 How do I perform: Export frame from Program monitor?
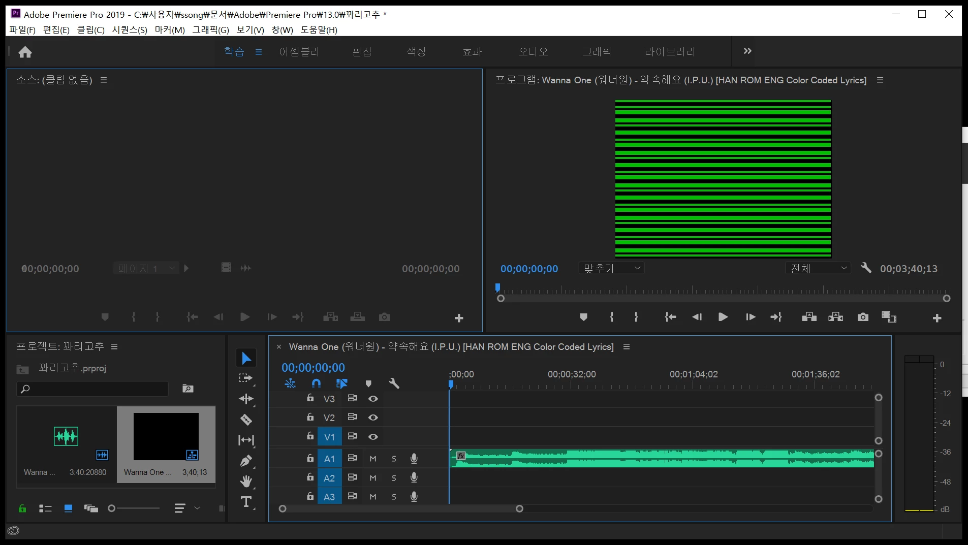click(x=863, y=317)
